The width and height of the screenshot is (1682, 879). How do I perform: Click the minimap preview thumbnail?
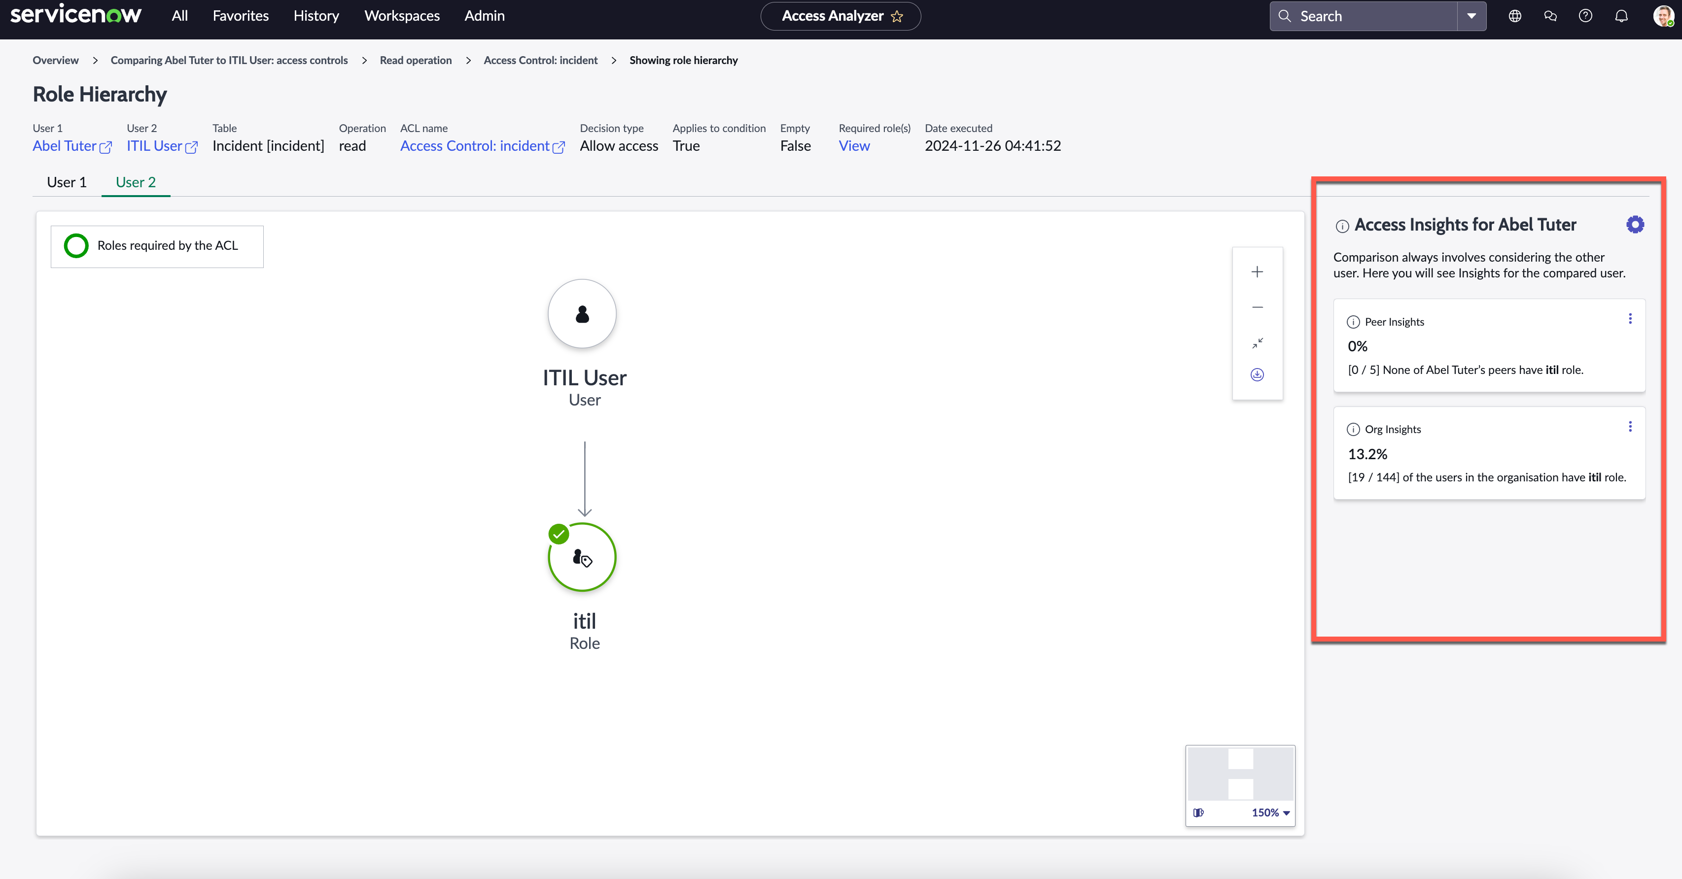point(1240,774)
